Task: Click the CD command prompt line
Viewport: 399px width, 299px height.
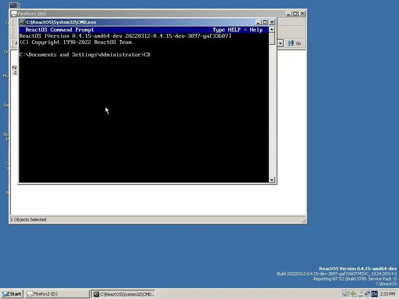Action: pos(85,55)
